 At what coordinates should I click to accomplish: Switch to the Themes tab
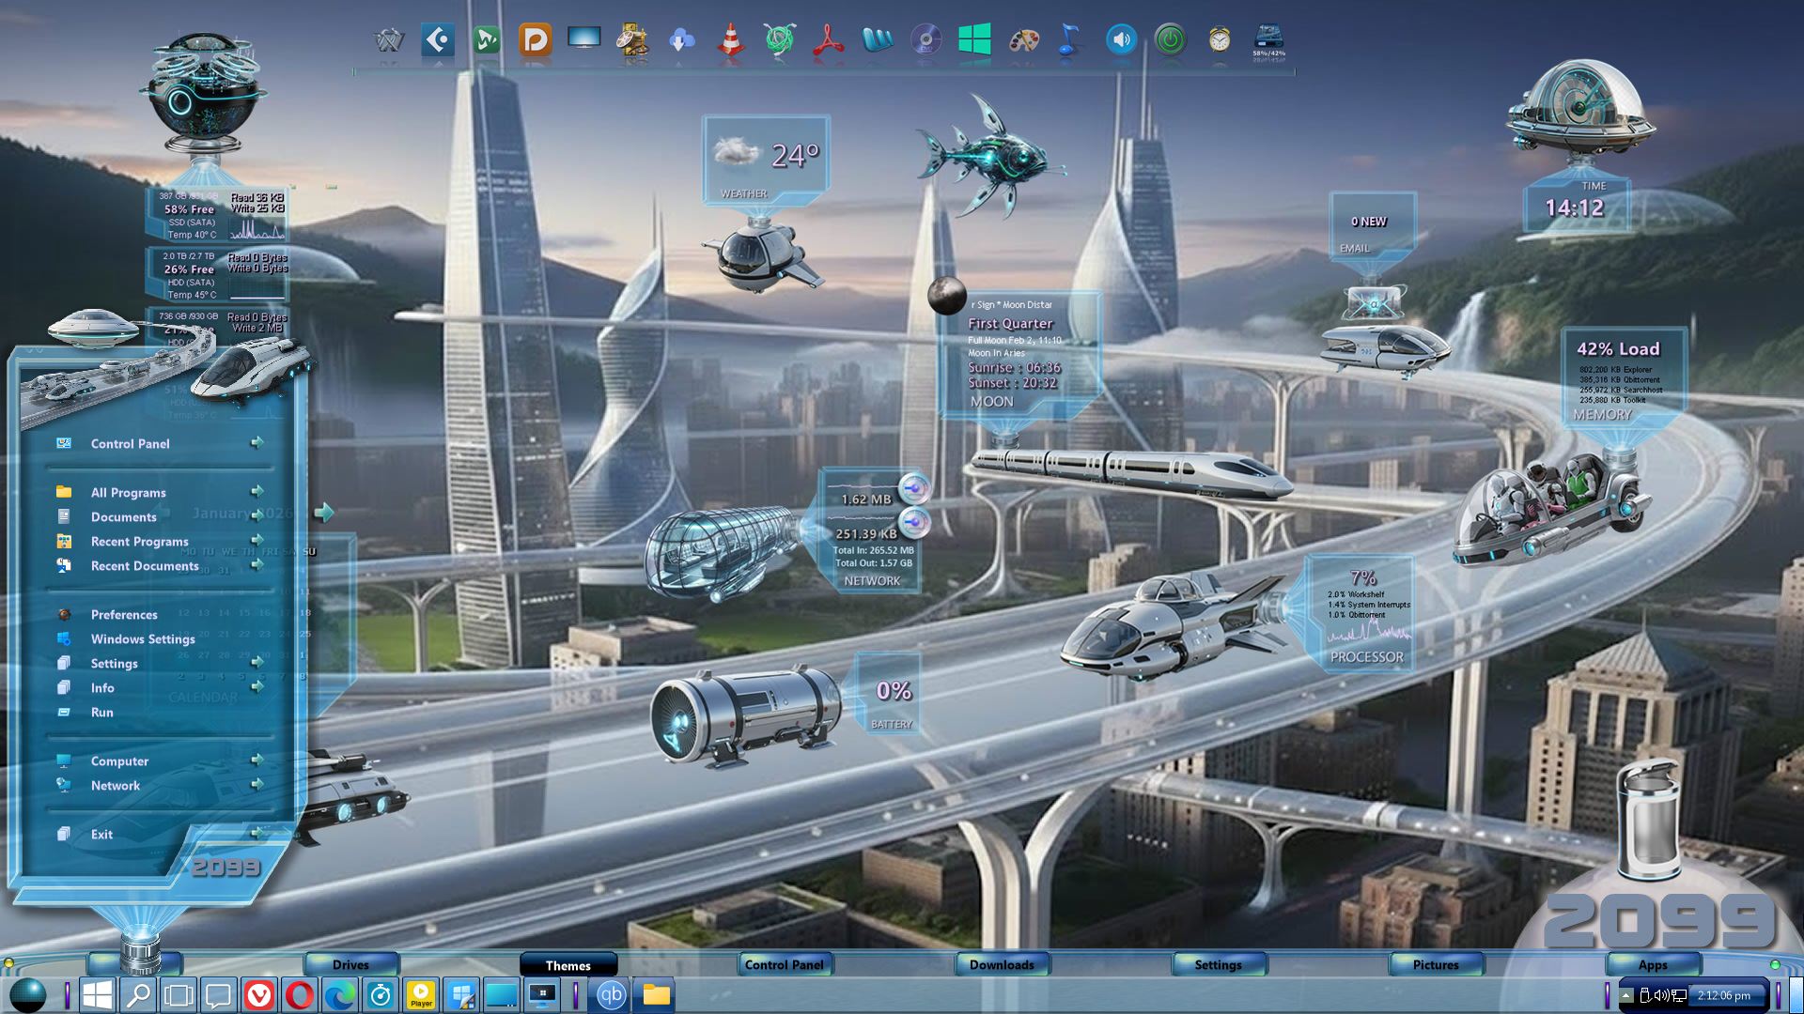[568, 965]
